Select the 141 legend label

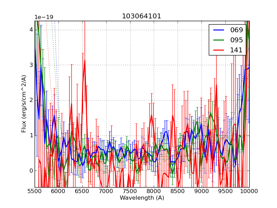236,50
